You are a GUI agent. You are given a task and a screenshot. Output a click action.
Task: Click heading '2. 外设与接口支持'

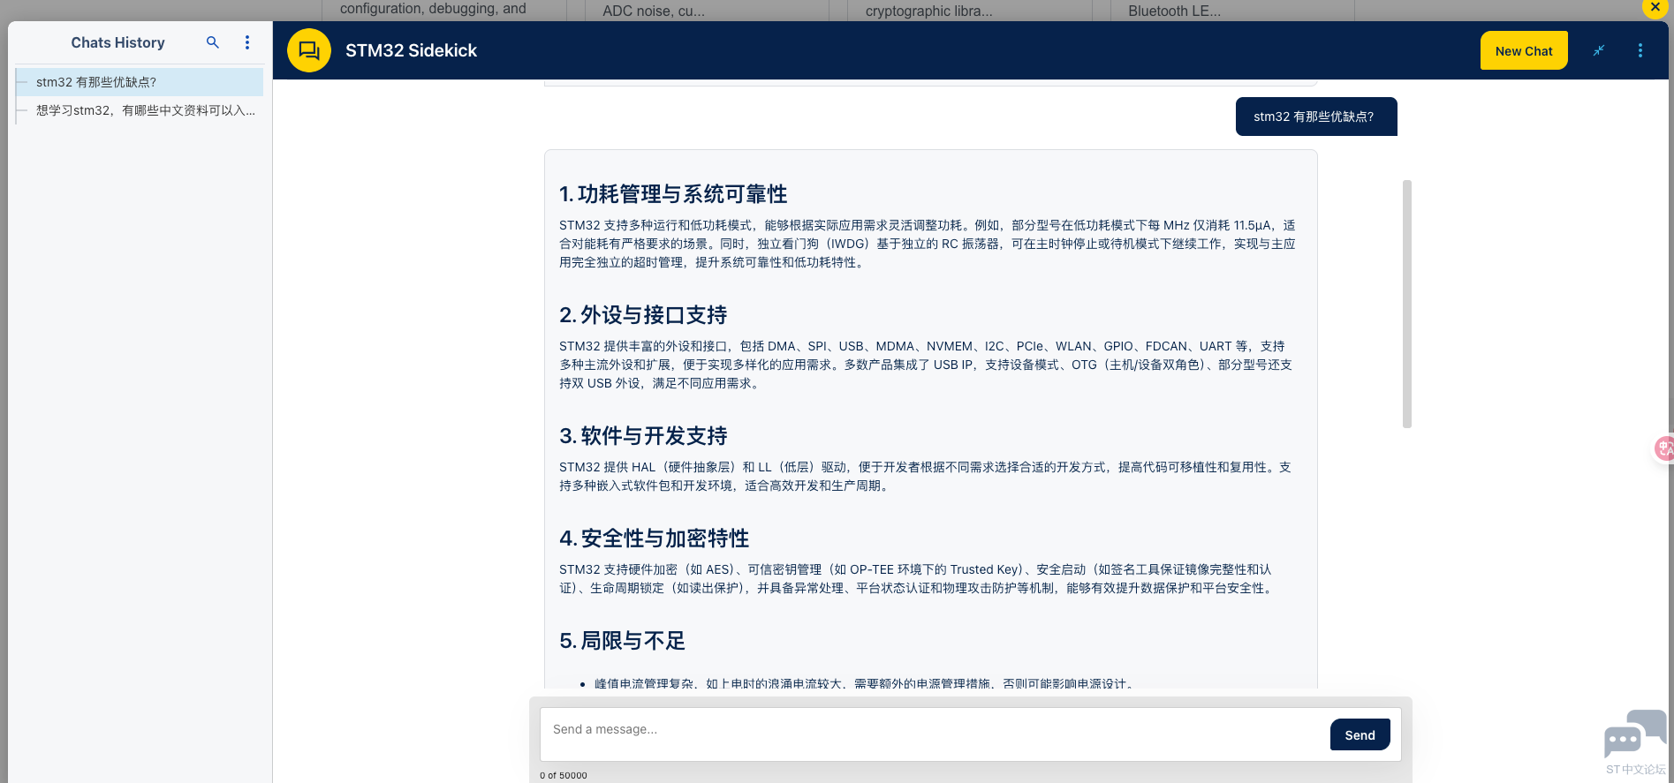click(643, 315)
